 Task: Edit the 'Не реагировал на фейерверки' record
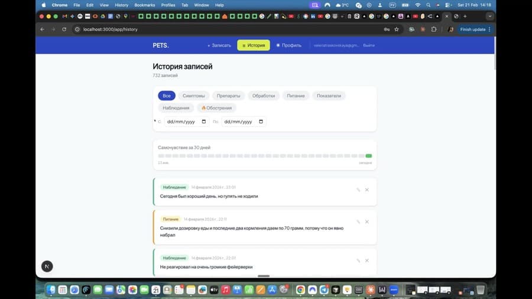pyautogui.click(x=358, y=261)
